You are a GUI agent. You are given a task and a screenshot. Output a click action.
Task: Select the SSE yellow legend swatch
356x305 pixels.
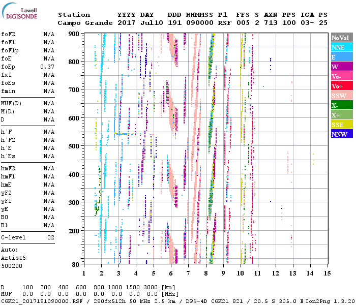coord(342,125)
